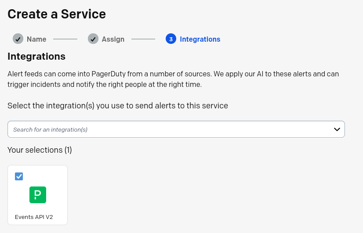The image size is (363, 233).
Task: Click the Your selections (1) label
Action: pyautogui.click(x=40, y=150)
